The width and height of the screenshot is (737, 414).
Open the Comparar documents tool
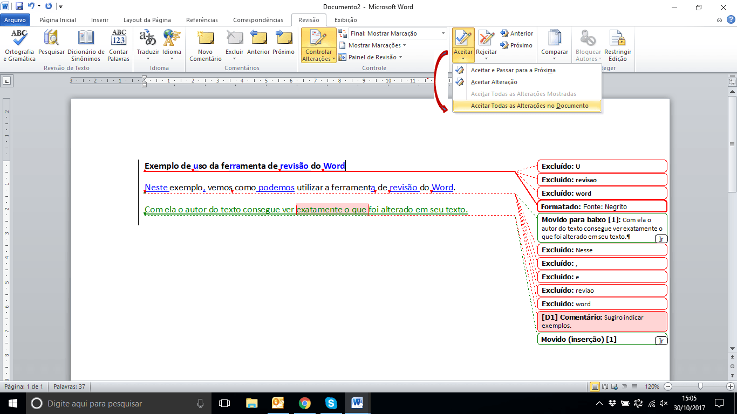pyautogui.click(x=555, y=39)
